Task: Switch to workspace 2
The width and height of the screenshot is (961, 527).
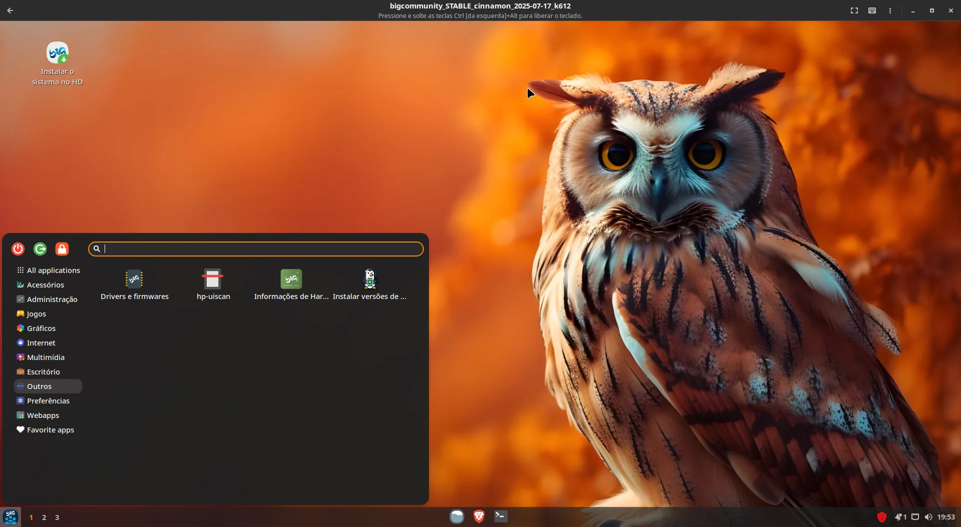Action: 44,517
